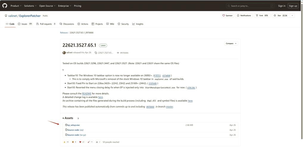Click the heart reaction emoji

(80, 142)
